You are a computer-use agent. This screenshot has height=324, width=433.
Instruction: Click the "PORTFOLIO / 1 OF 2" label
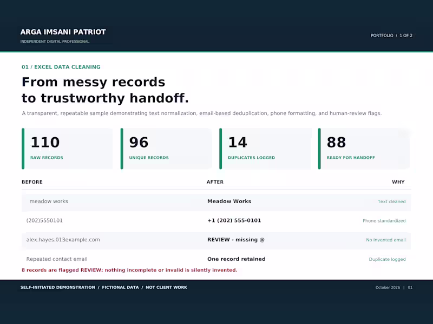tap(391, 36)
